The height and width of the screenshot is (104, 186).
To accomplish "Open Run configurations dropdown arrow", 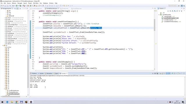I will coord(18,6).
